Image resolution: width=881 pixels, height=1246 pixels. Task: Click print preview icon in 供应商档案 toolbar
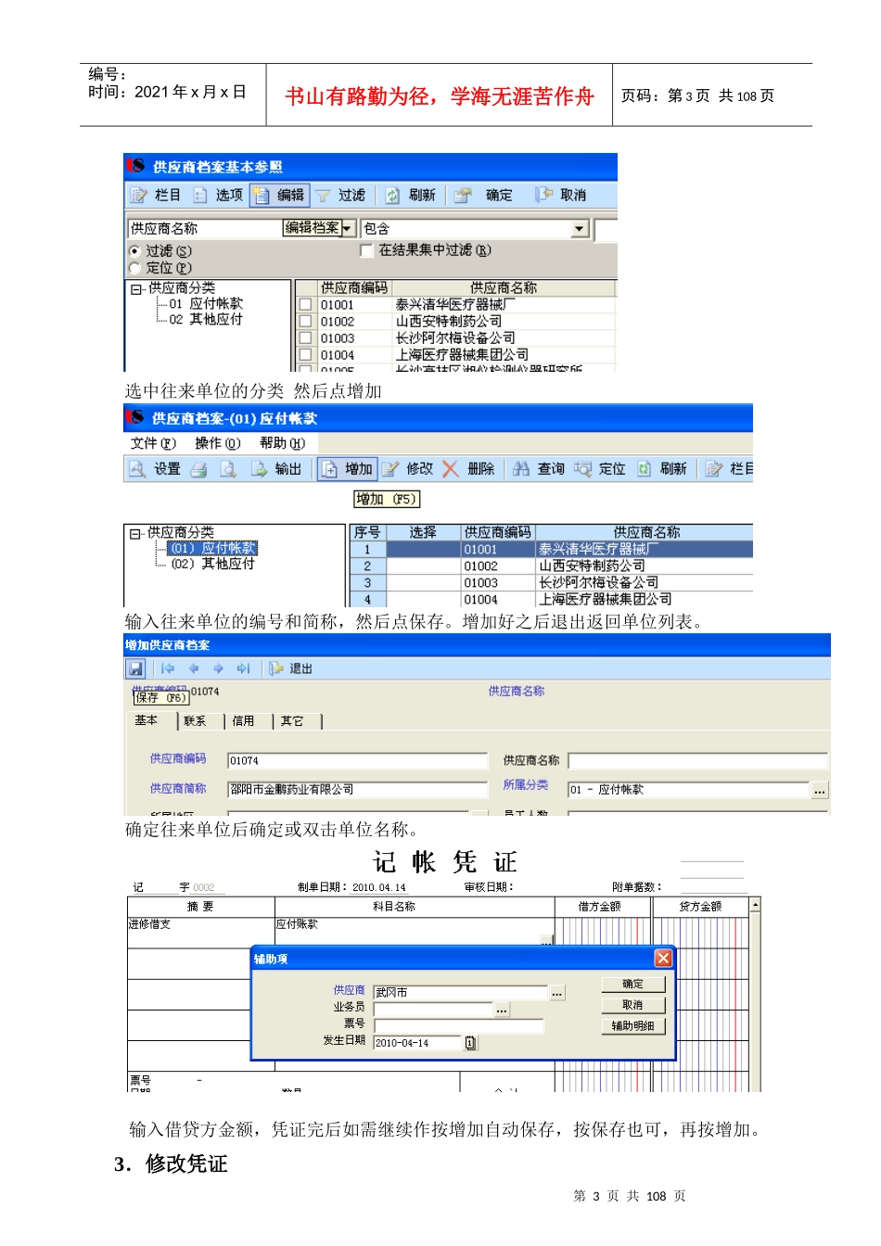click(x=227, y=469)
